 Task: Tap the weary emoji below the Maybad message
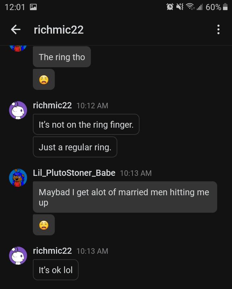click(44, 225)
